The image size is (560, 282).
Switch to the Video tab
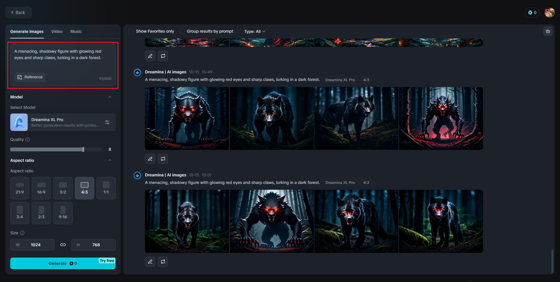click(x=57, y=31)
